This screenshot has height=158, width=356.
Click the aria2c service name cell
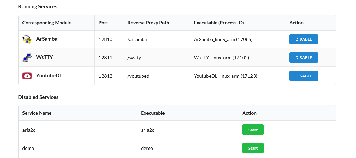pos(29,130)
